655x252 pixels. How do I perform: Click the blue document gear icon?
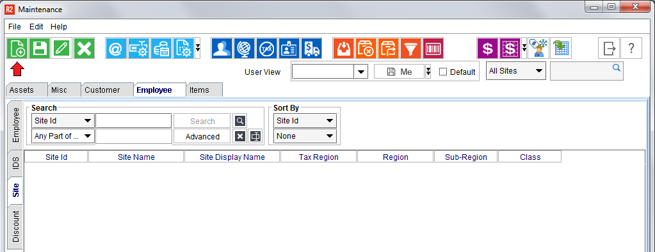[184, 49]
